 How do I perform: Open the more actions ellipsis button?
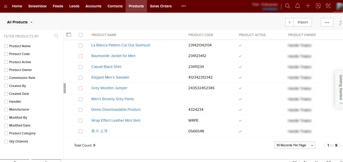[x=327, y=22]
